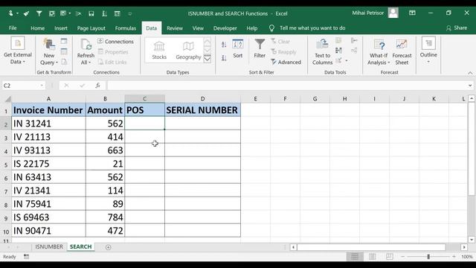Click the From Table icon beside New Query
The width and height of the screenshot is (476, 268).
[64, 51]
